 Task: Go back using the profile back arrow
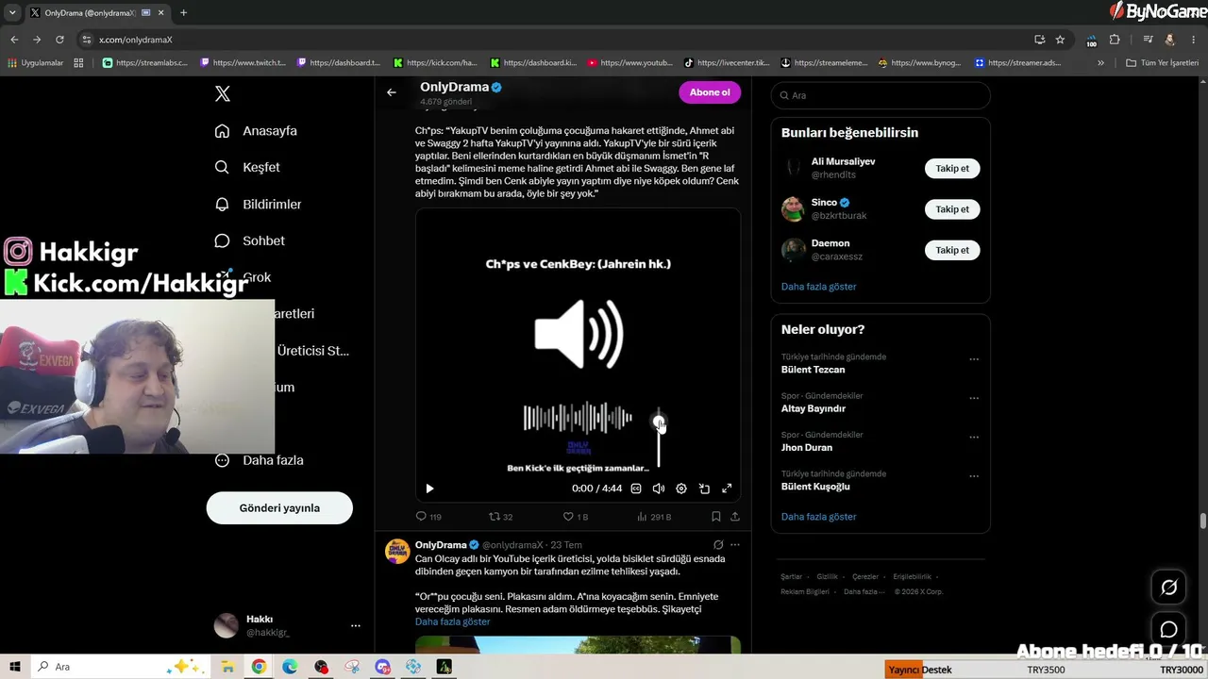click(x=392, y=92)
